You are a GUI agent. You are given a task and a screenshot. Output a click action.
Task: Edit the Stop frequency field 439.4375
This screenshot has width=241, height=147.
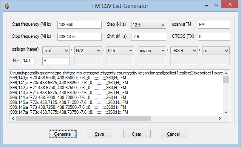click(79, 37)
